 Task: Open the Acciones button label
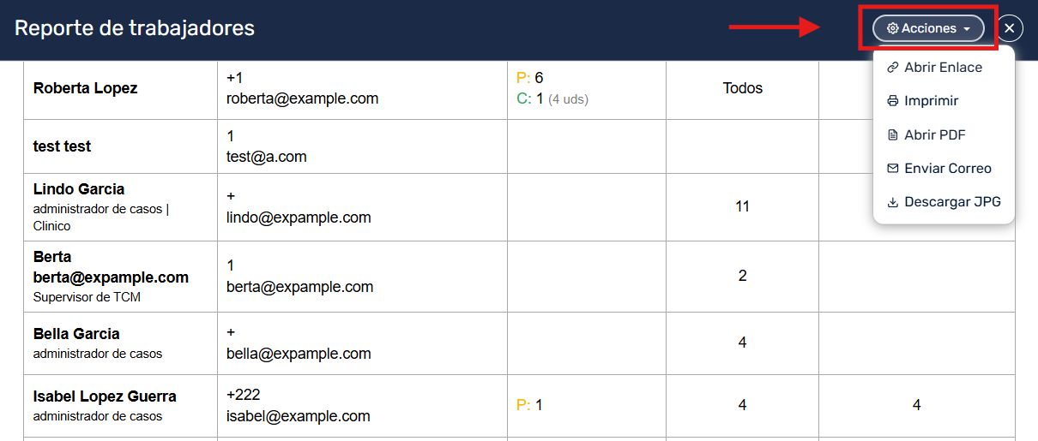pos(928,28)
